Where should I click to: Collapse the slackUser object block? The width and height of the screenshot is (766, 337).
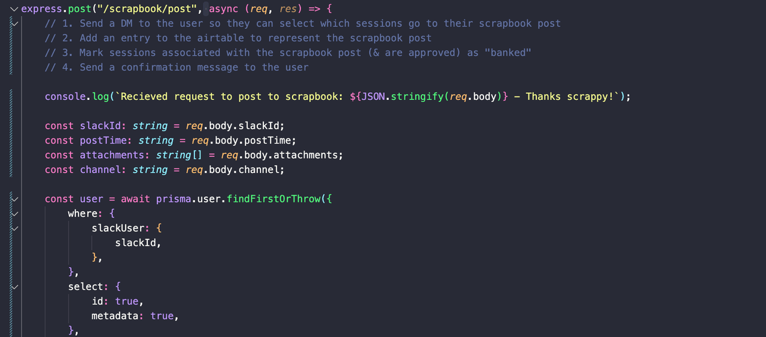pyautogui.click(x=15, y=228)
